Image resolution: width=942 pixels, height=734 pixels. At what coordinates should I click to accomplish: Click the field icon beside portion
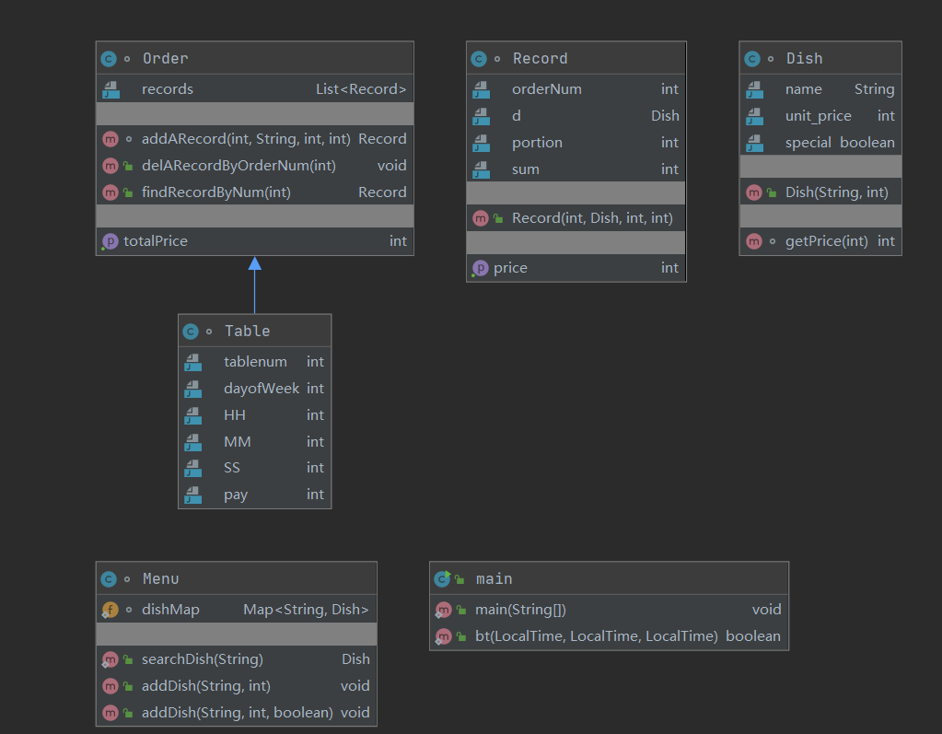coord(482,143)
